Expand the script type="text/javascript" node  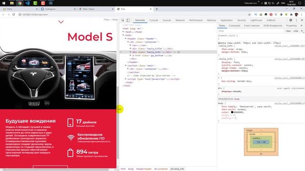click(x=126, y=79)
